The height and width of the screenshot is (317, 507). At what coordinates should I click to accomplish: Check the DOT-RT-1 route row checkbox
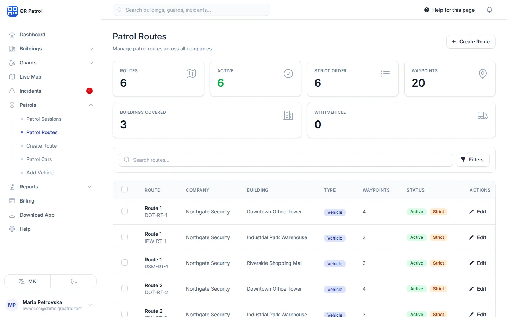tap(125, 211)
